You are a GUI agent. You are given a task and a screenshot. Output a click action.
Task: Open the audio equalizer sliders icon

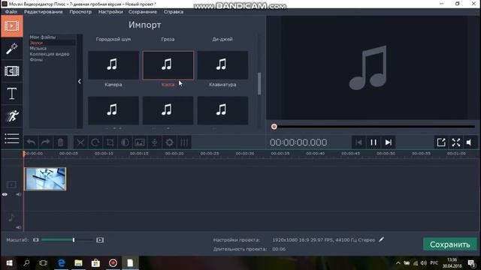[184, 142]
